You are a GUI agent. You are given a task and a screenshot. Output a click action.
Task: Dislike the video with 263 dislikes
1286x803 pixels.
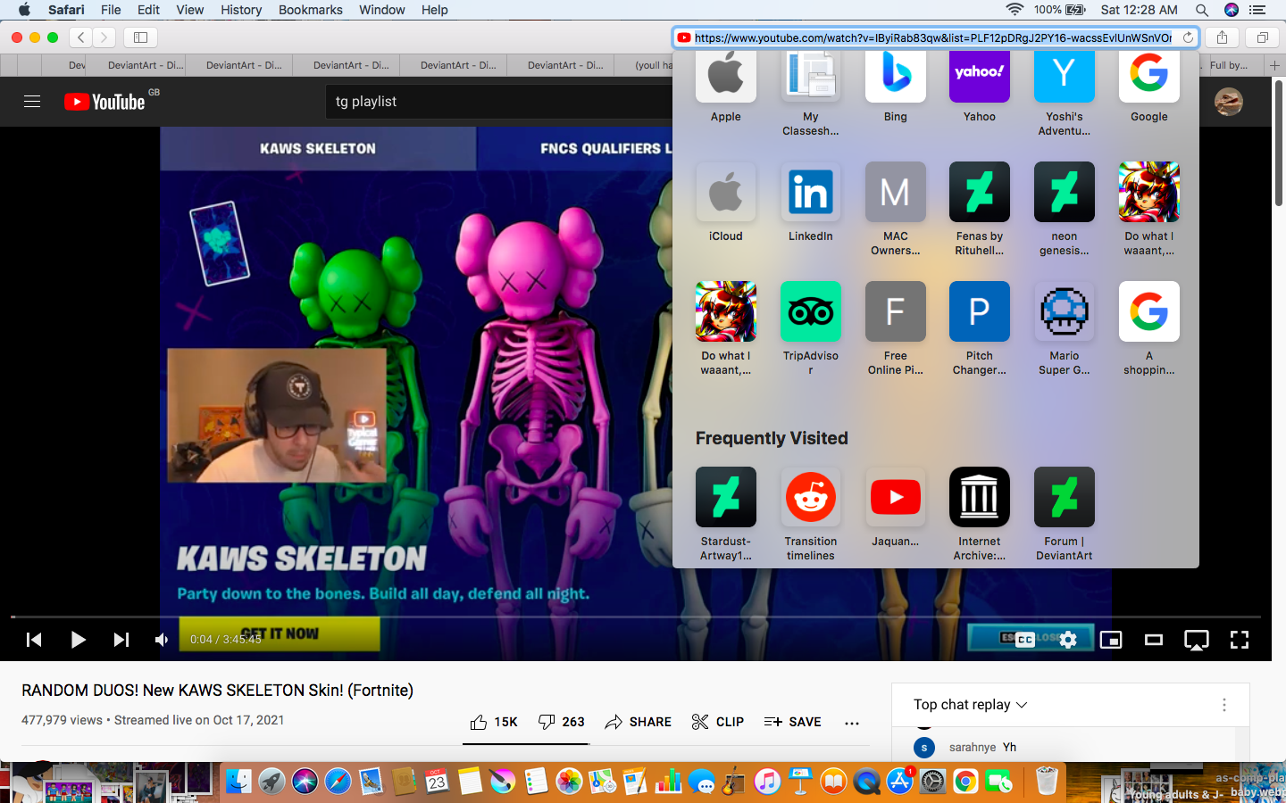tap(562, 722)
